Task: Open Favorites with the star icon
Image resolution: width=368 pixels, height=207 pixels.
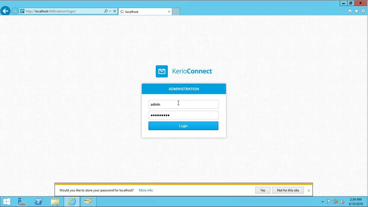Action: (356, 11)
